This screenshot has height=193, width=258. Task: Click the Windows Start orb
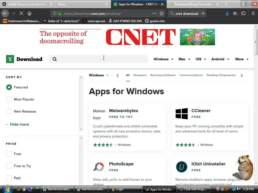coord(7,189)
